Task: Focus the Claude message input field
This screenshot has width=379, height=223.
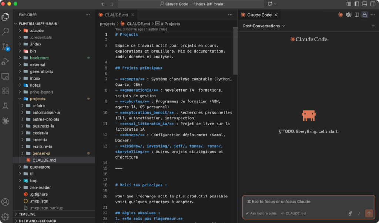Action: [309, 202]
